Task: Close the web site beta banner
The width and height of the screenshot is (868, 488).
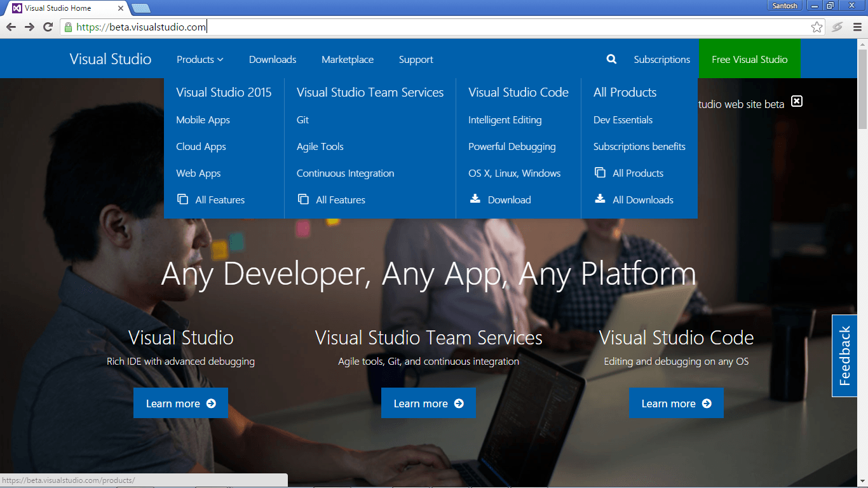Action: tap(797, 101)
